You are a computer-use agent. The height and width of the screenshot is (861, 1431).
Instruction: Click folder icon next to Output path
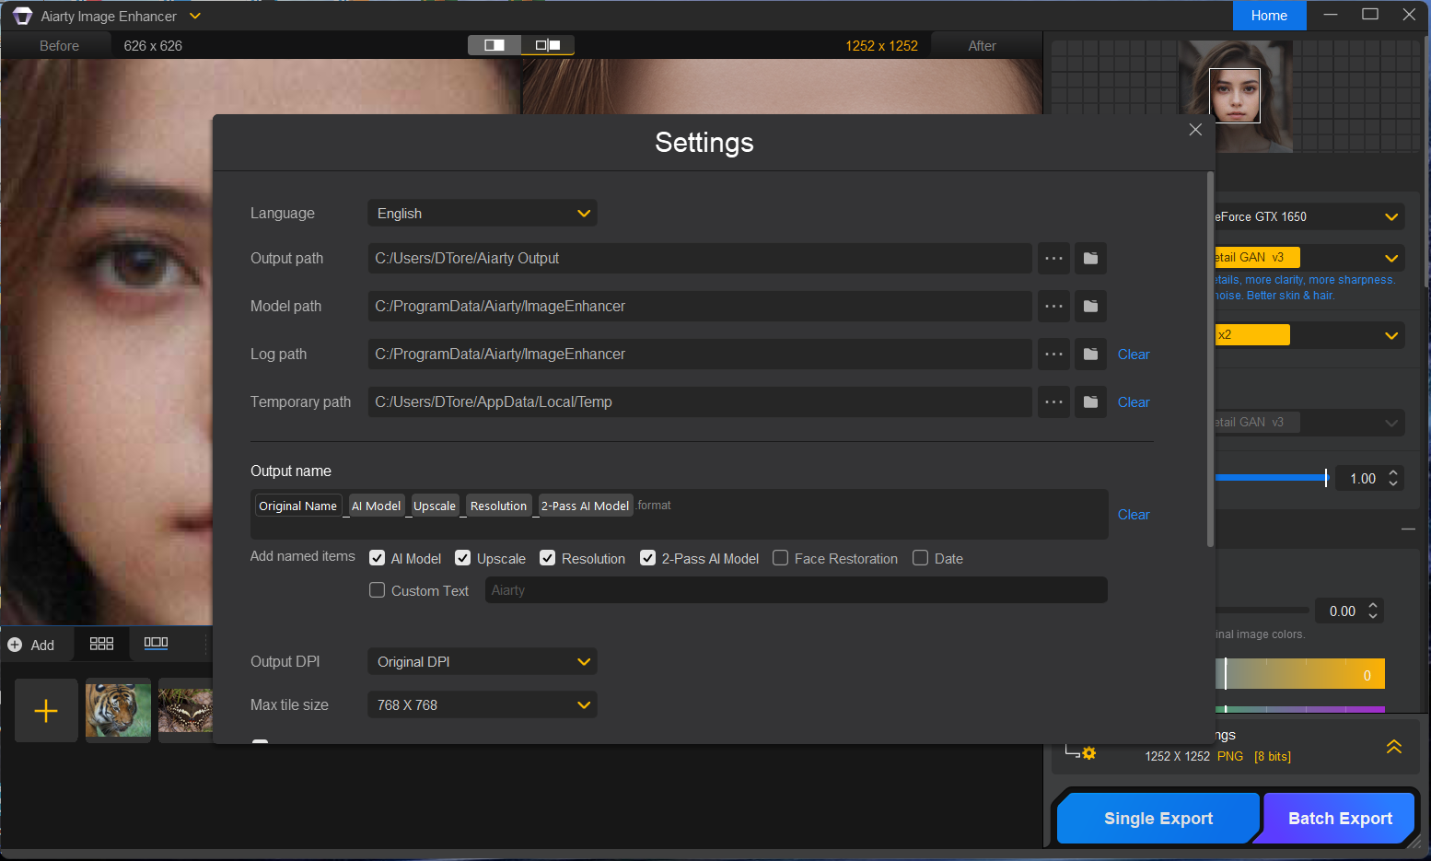[x=1090, y=259]
